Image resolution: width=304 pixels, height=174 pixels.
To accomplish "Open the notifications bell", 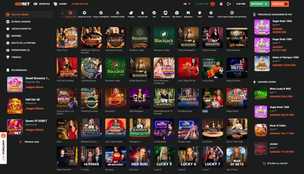I will [221, 4].
